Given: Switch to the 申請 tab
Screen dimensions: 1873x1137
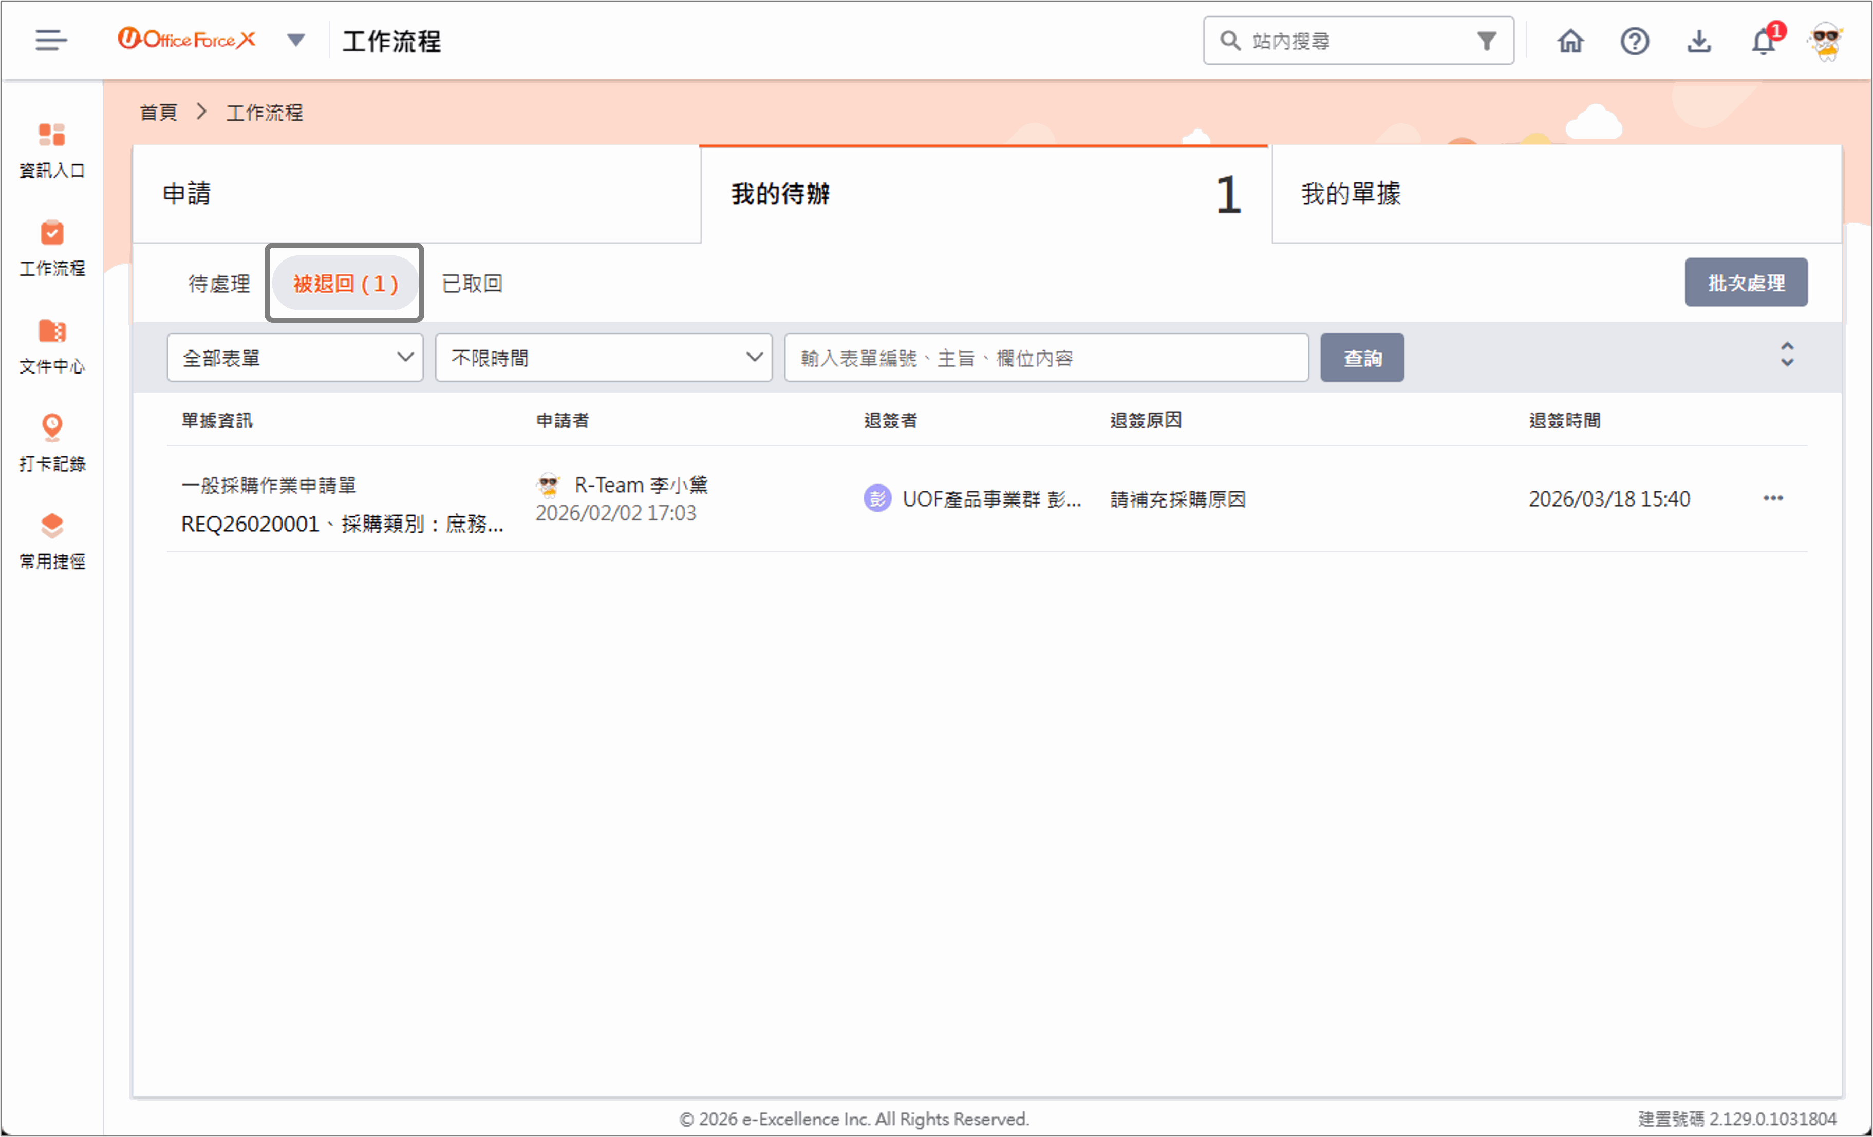Looking at the screenshot, I should [416, 194].
